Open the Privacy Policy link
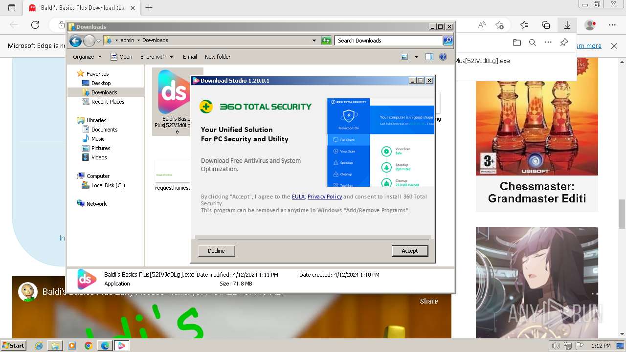The width and height of the screenshot is (626, 352). click(x=325, y=197)
